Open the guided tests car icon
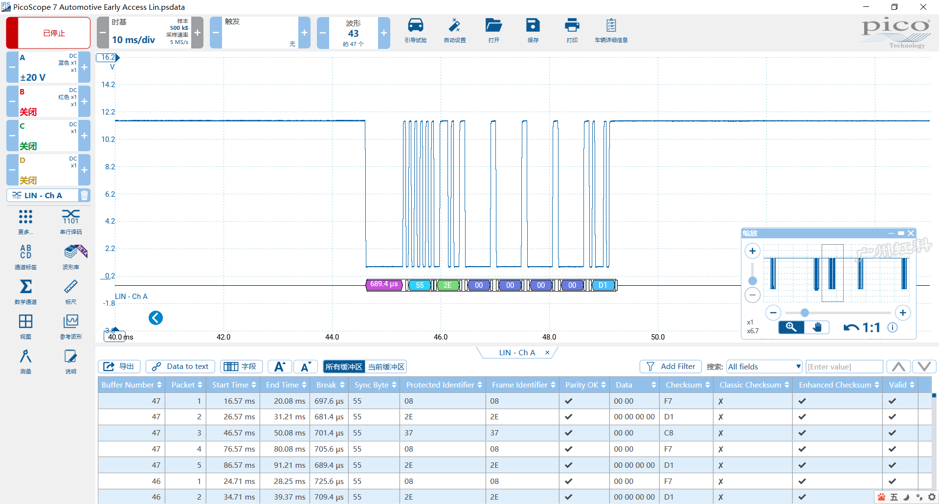Screen dimensions: 939x504 click(415, 30)
